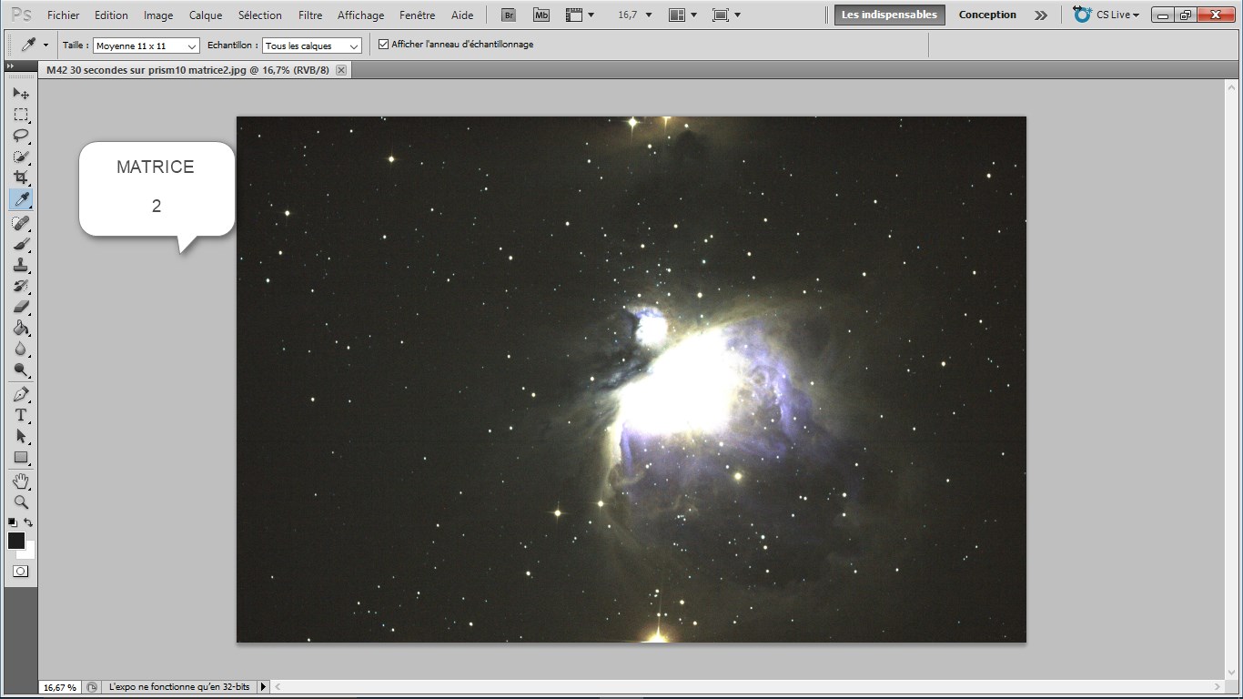Select the Eraser tool
Screen dimensions: 1243x699
[x=20, y=307]
